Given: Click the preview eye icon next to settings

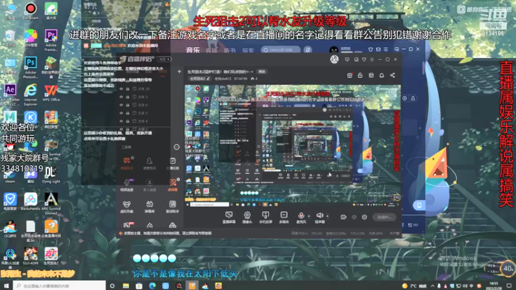Looking at the screenshot, I should [x=354, y=217].
